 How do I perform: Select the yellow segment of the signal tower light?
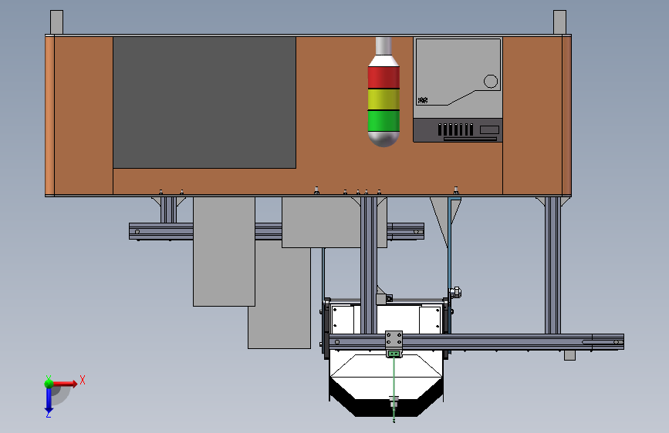(383, 99)
